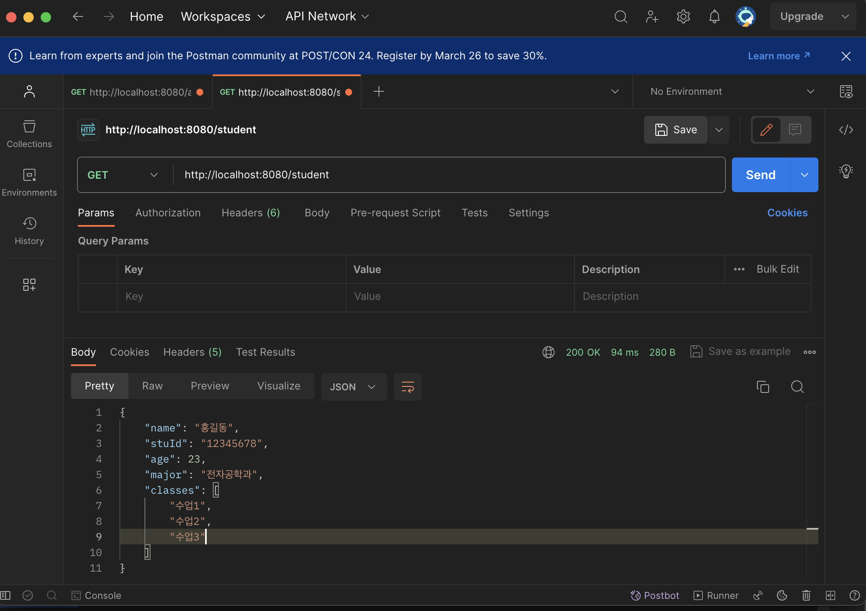Open the Environments sidebar panel
Screen dimensions: 866x611
coord(29,182)
